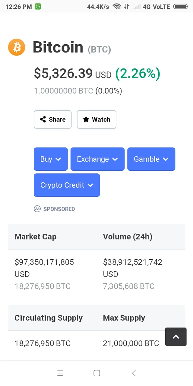Add Bitcoin to watchlist with Watch
This screenshot has width=193, height=386.
coord(96,119)
